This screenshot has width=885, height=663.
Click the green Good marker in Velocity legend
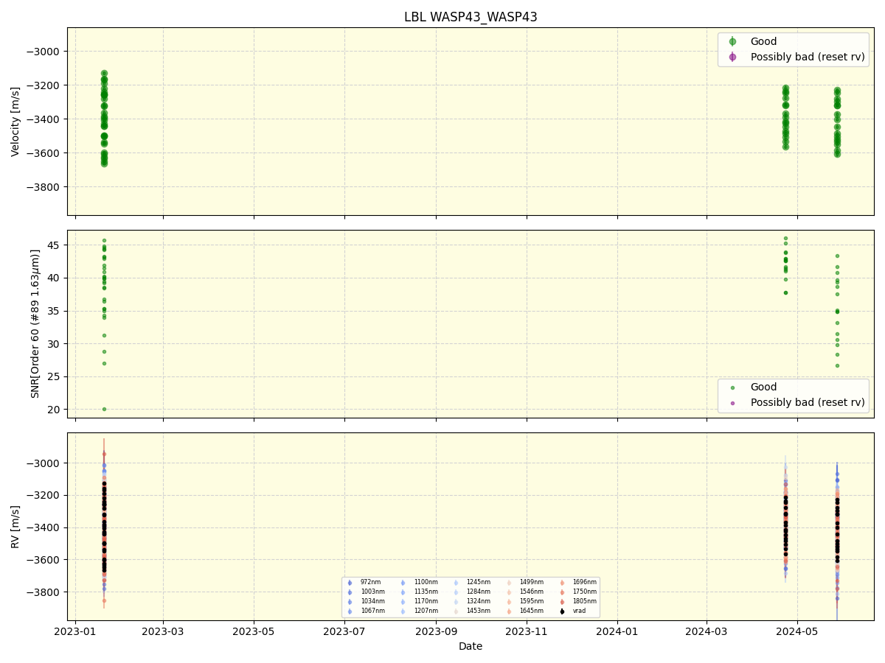(732, 42)
